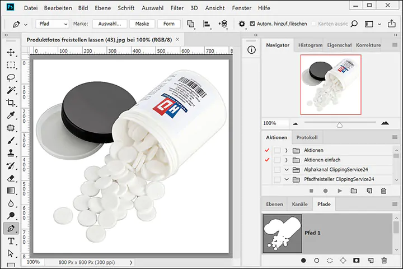Select the Clone Stamp tool

11,153
